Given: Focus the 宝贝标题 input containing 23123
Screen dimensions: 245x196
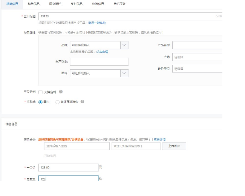Looking at the screenshot, I should (130, 16).
